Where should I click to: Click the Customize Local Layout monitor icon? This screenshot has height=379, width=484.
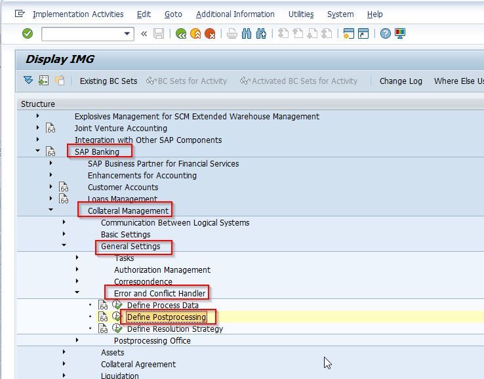[400, 33]
